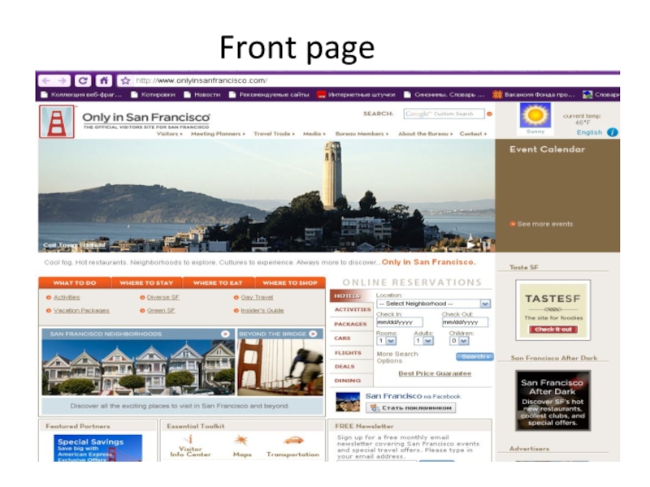Open the About the Bureau menu
The width and height of the screenshot is (650, 487).
pos(425,134)
